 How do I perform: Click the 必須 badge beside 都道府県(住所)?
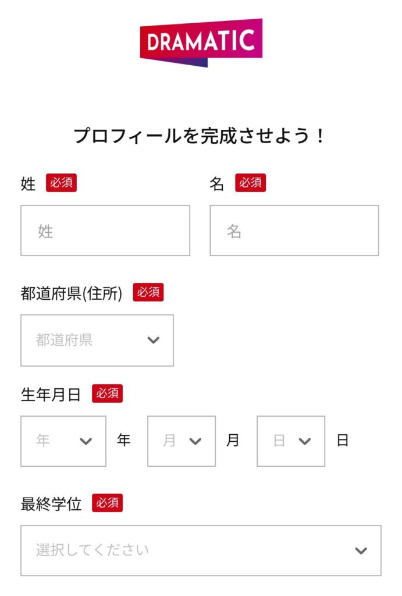(148, 292)
